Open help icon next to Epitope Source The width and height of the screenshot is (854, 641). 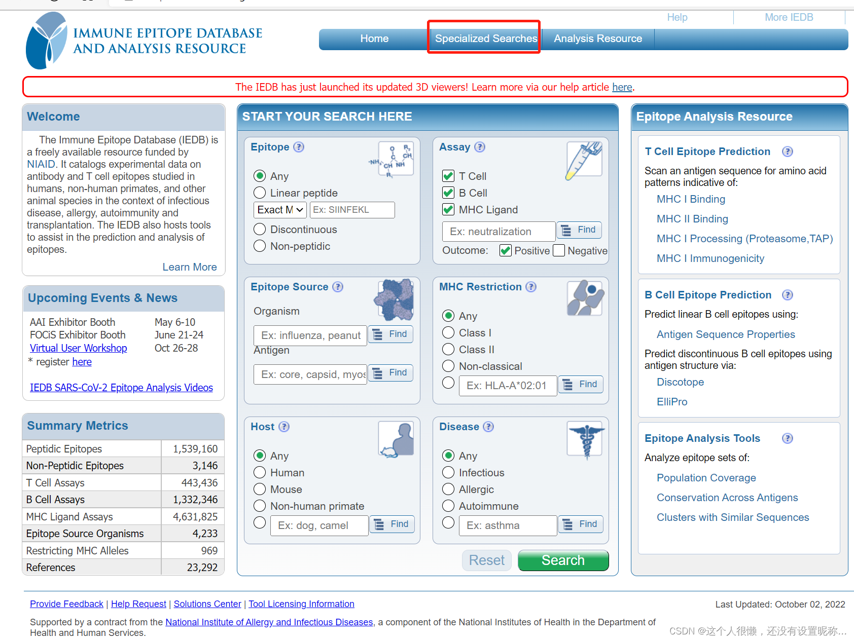[x=338, y=287]
